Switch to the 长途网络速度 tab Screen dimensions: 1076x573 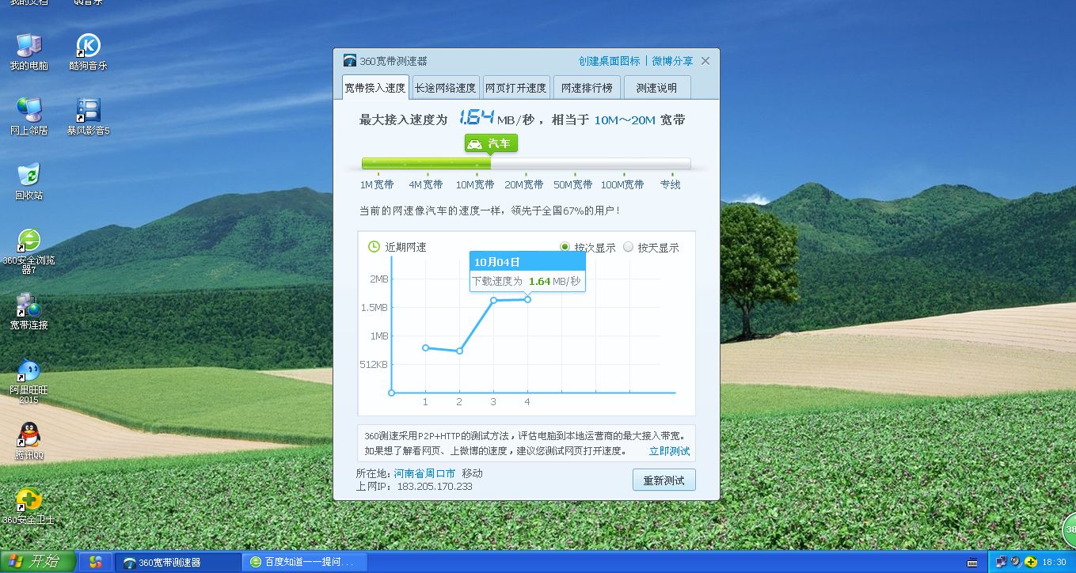click(x=446, y=88)
